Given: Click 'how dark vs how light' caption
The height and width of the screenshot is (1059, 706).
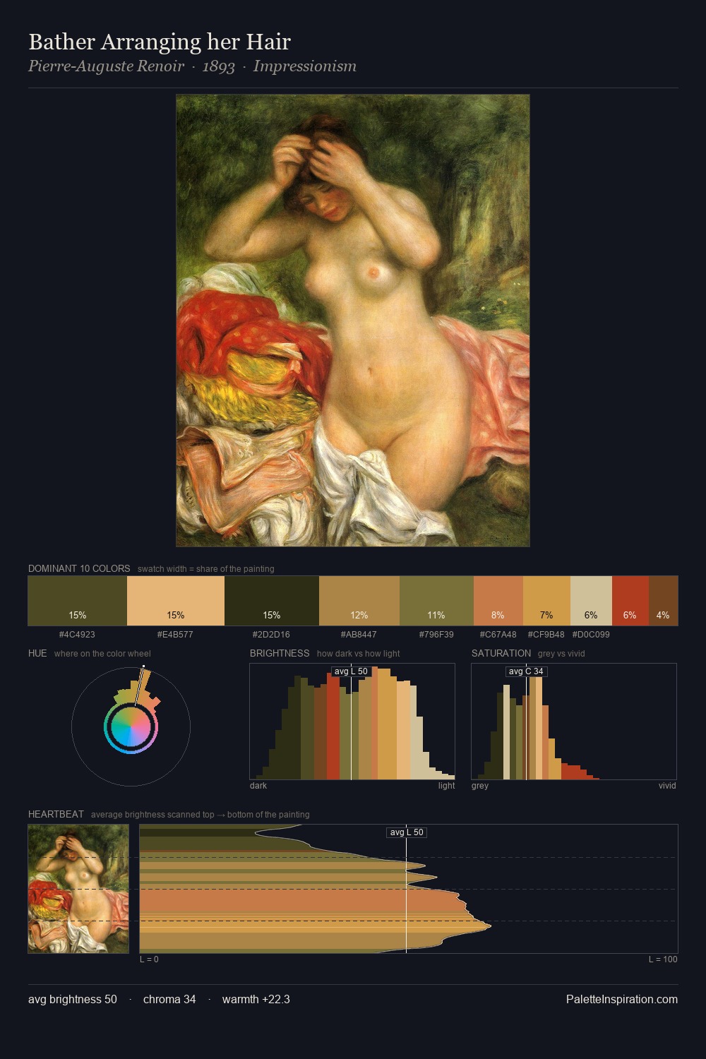Looking at the screenshot, I should tap(359, 654).
